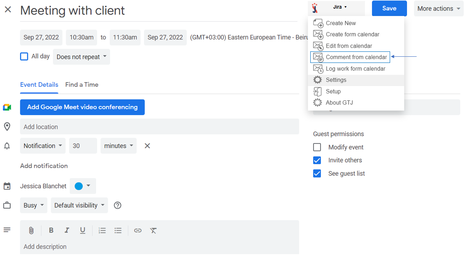465x257 pixels.
Task: Remove the 30 minute notification
Action: (147, 146)
